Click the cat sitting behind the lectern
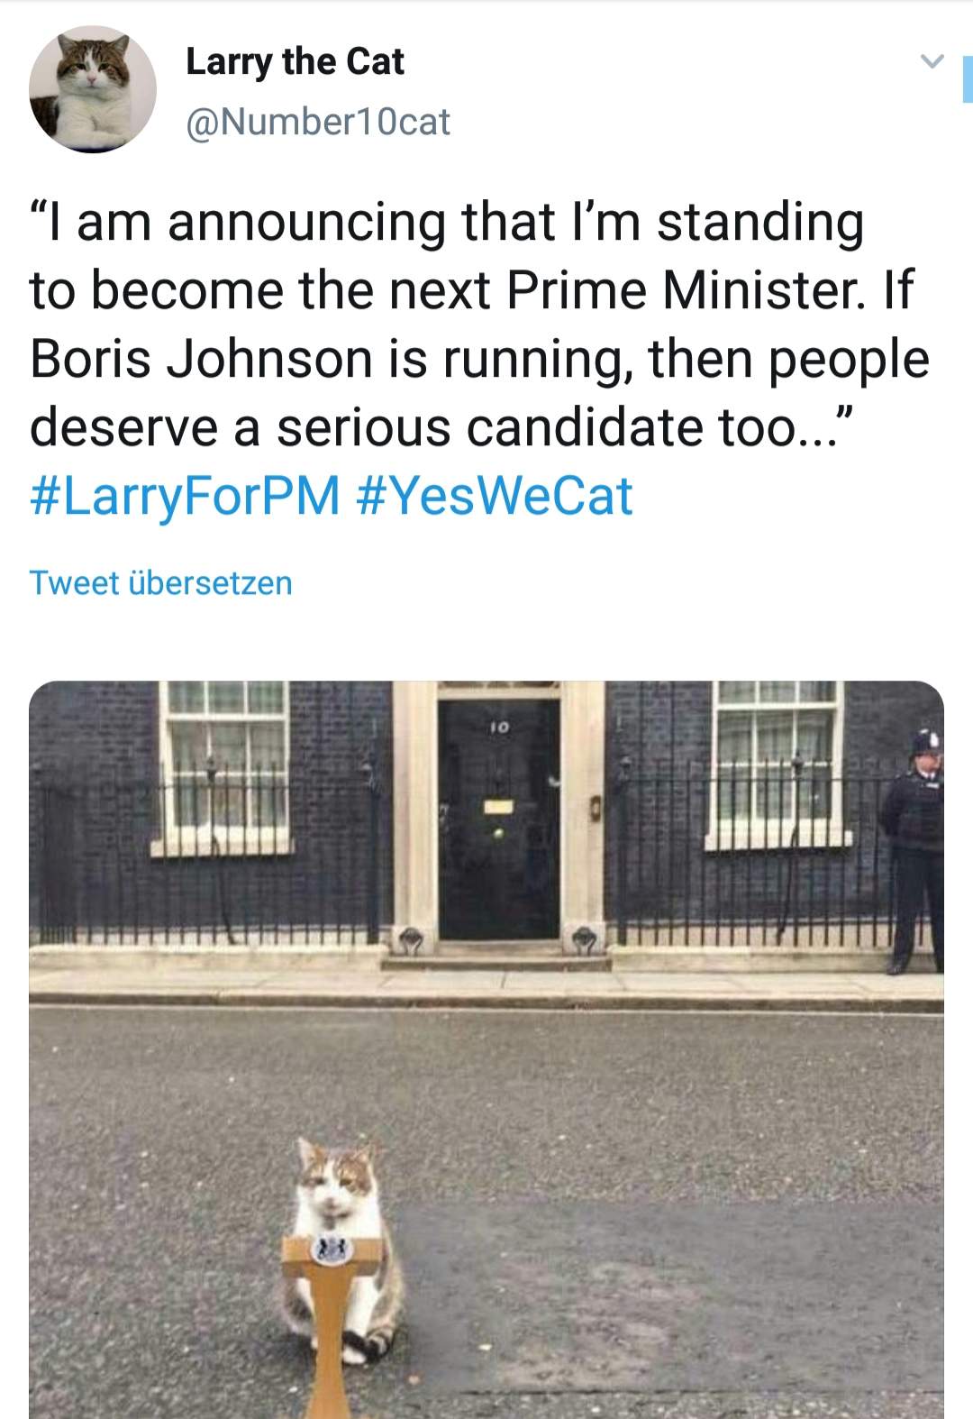973x1419 pixels. tap(340, 1190)
